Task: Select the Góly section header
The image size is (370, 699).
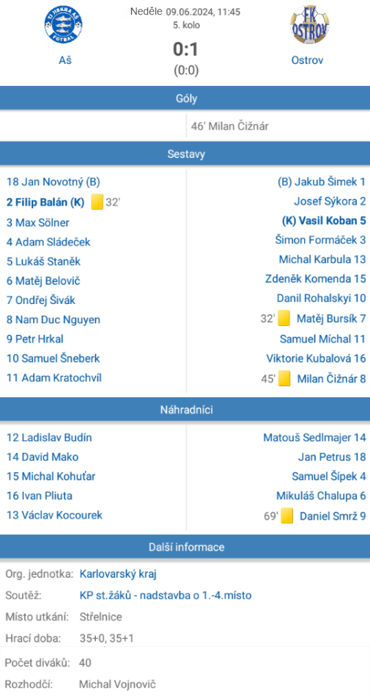Action: (185, 98)
